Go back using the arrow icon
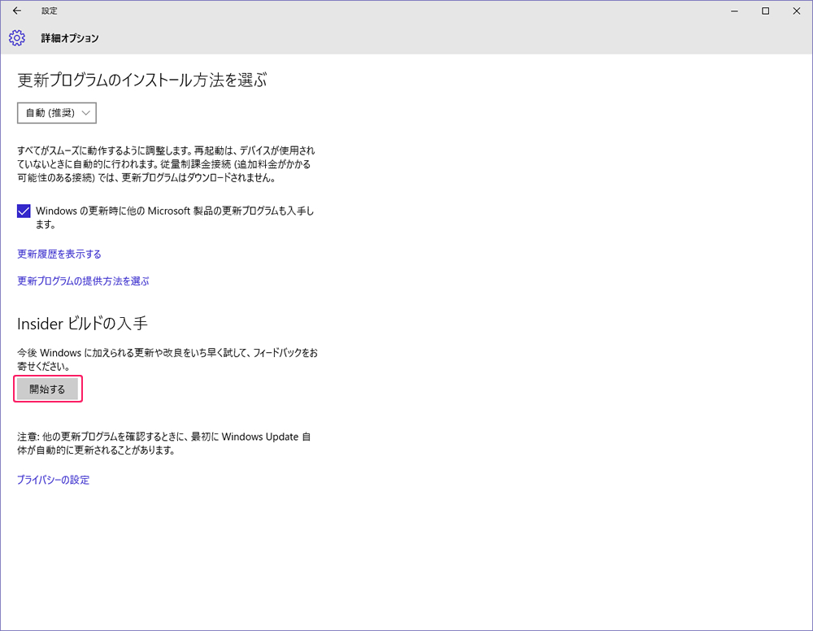This screenshot has width=813, height=631. (x=17, y=11)
